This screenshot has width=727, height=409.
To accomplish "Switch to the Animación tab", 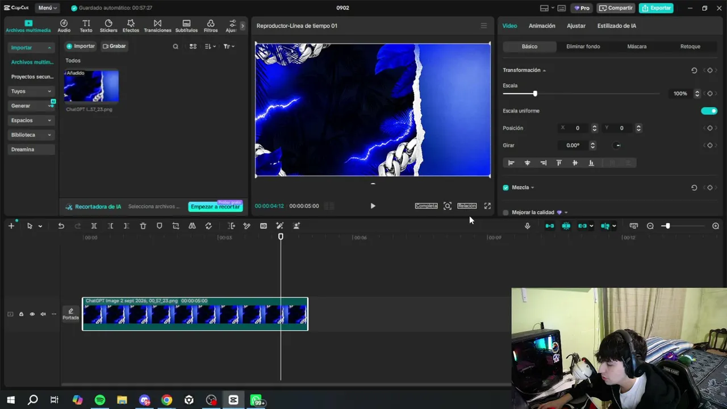I will coord(542,26).
